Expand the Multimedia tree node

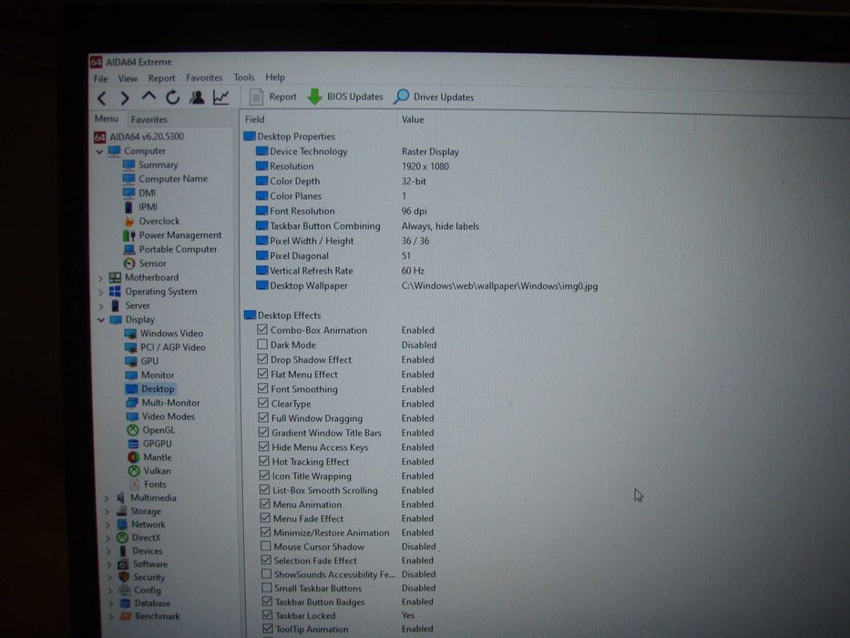pyautogui.click(x=107, y=498)
